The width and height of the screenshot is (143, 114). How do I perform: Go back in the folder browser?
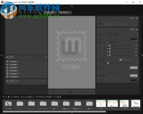[x=4, y=97]
